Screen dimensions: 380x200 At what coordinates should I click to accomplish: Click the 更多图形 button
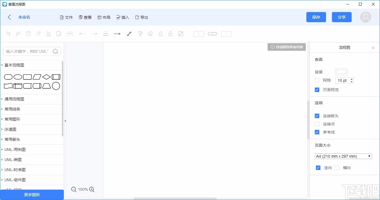(32, 195)
